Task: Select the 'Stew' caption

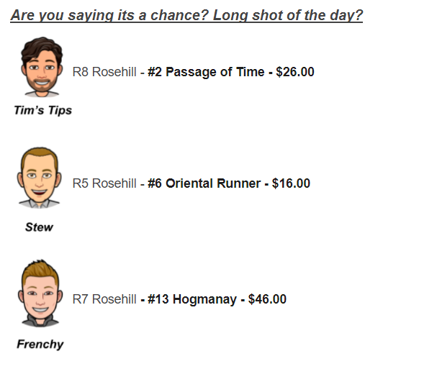Action: click(x=39, y=227)
